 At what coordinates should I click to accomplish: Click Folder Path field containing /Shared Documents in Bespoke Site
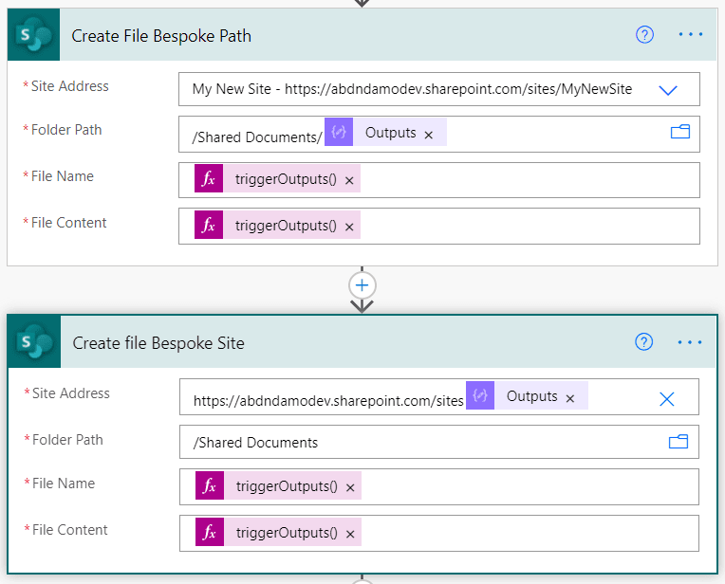[418, 443]
